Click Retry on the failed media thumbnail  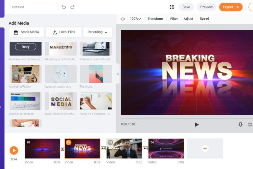coord(26,47)
